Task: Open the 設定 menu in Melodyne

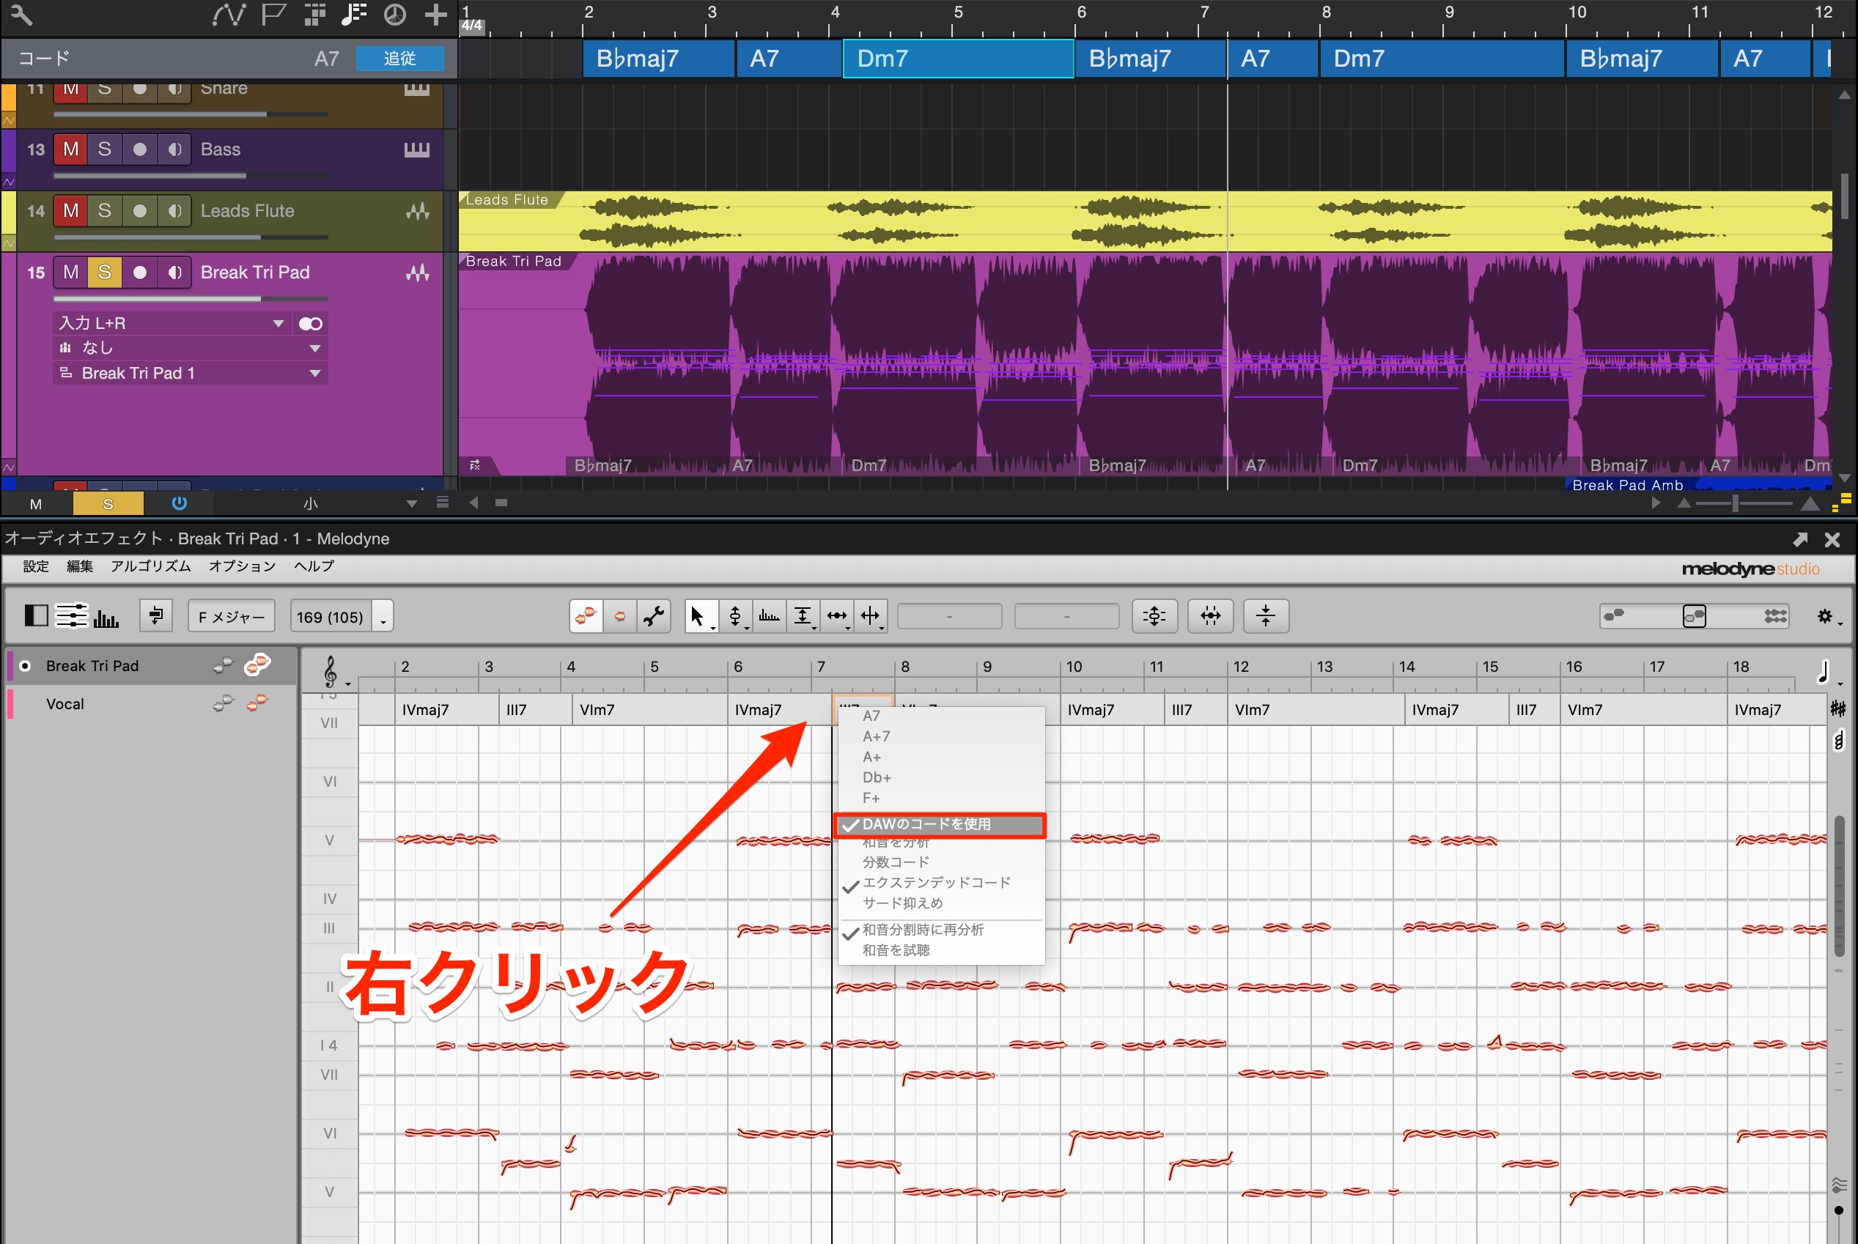Action: pyautogui.click(x=36, y=566)
